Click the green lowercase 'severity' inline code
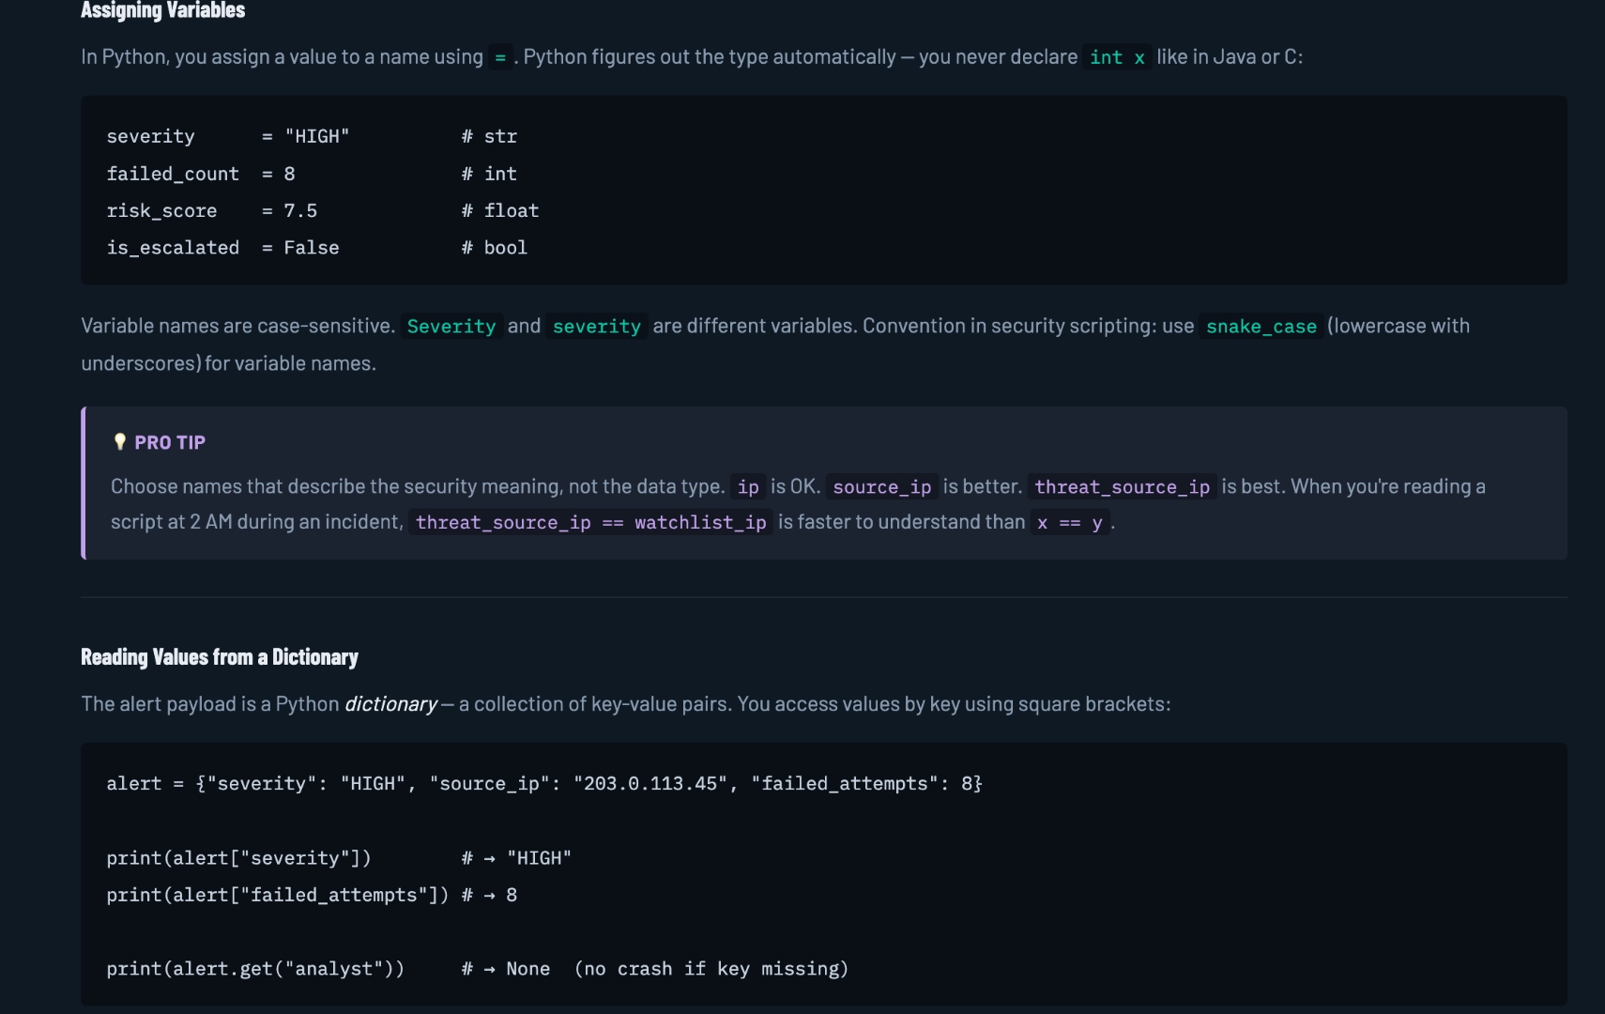 point(597,326)
